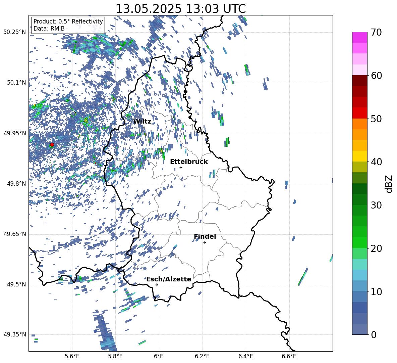
Task: Click the 40 value on the colorbar
Action: (x=377, y=162)
